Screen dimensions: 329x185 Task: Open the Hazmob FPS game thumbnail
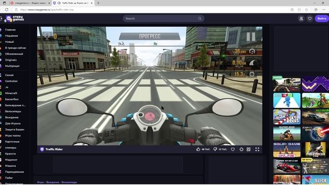click(x=316, y=150)
